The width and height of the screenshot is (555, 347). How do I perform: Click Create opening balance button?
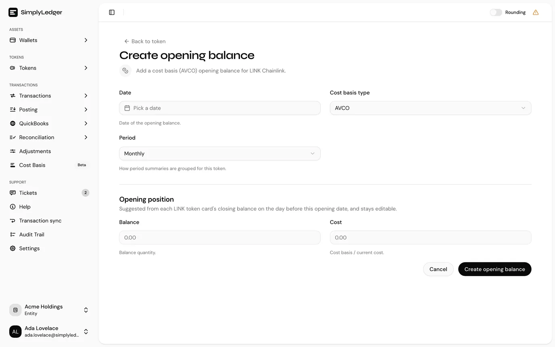pos(494,269)
